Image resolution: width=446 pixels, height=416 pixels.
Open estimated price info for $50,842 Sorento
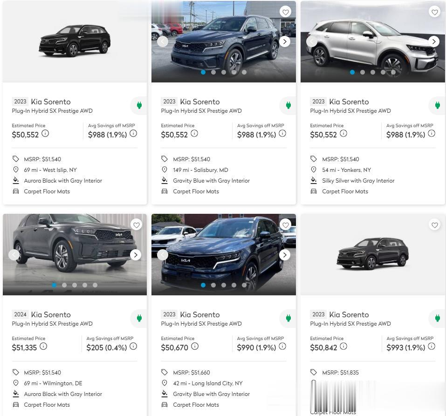(x=343, y=346)
